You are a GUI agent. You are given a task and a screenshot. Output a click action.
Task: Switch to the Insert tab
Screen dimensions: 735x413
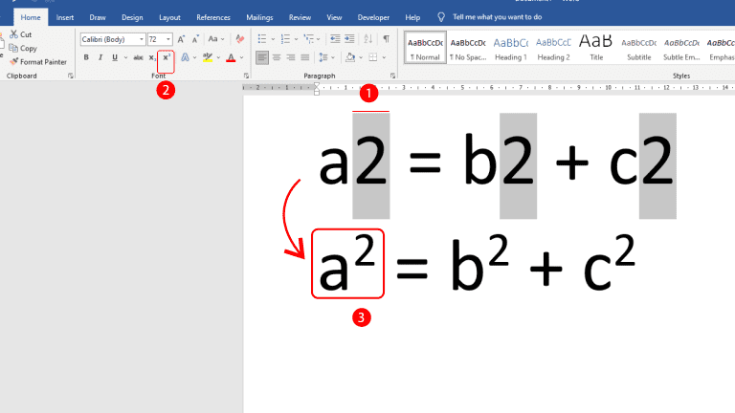pos(65,17)
